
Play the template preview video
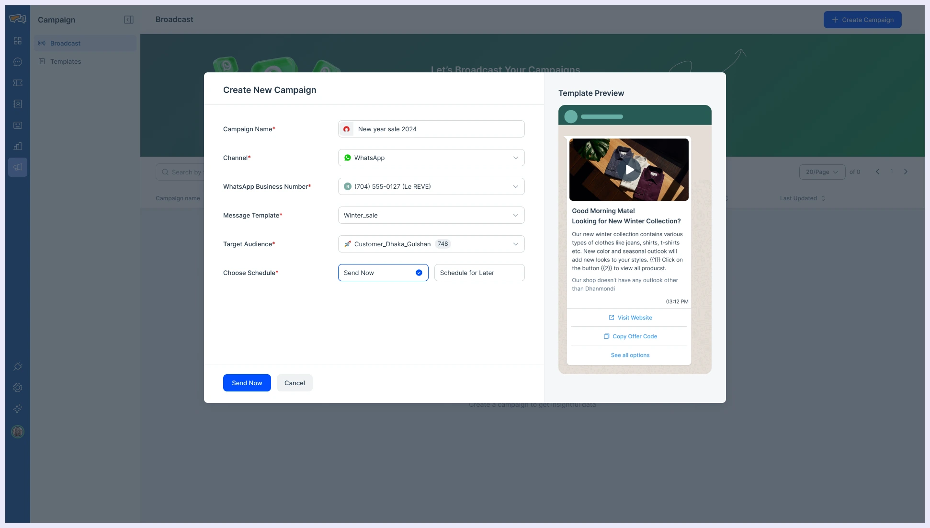[629, 170]
